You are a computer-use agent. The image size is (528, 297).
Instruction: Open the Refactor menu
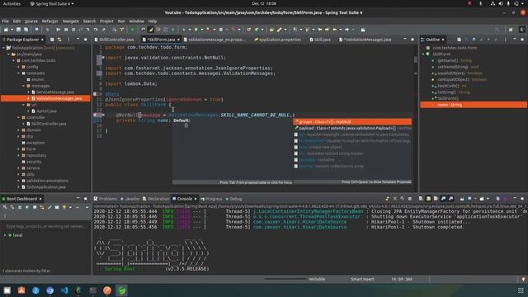(49, 21)
